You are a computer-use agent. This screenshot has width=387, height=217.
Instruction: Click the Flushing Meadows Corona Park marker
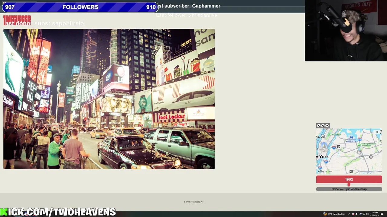[x=359, y=145]
